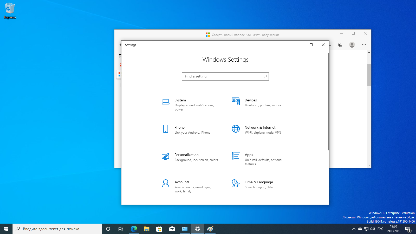
Task: Click the Edge page title text
Action: (246, 35)
